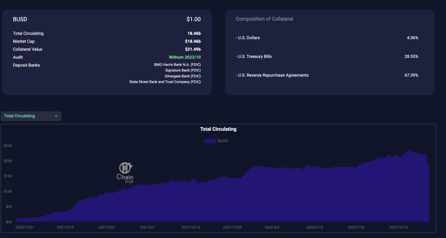Click the $20b y-axis label
Image resolution: width=446 pixels, height=238 pixels.
[8, 161]
